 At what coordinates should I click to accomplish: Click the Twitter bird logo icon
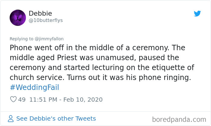tap(197, 14)
